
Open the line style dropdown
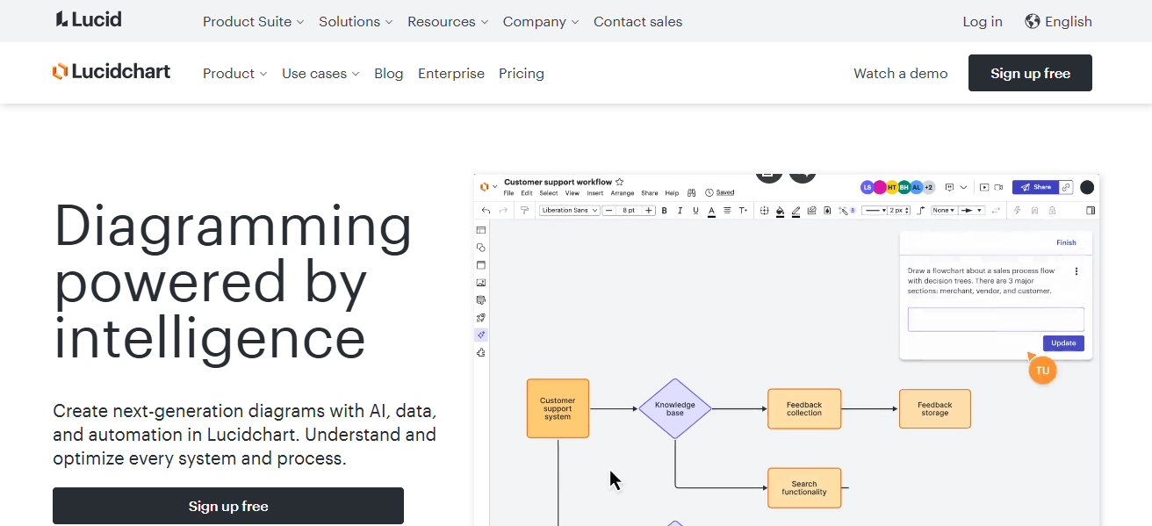click(875, 211)
